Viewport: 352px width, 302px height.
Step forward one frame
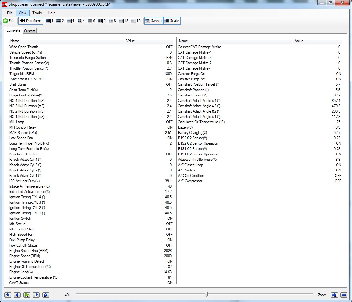coord(36,295)
